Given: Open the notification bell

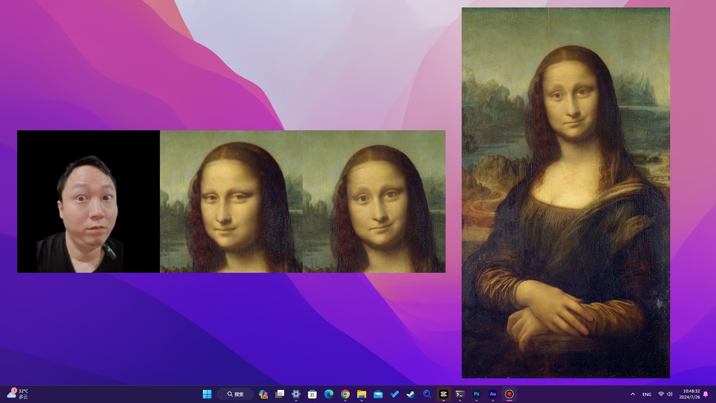Looking at the screenshot, I should coord(706,394).
